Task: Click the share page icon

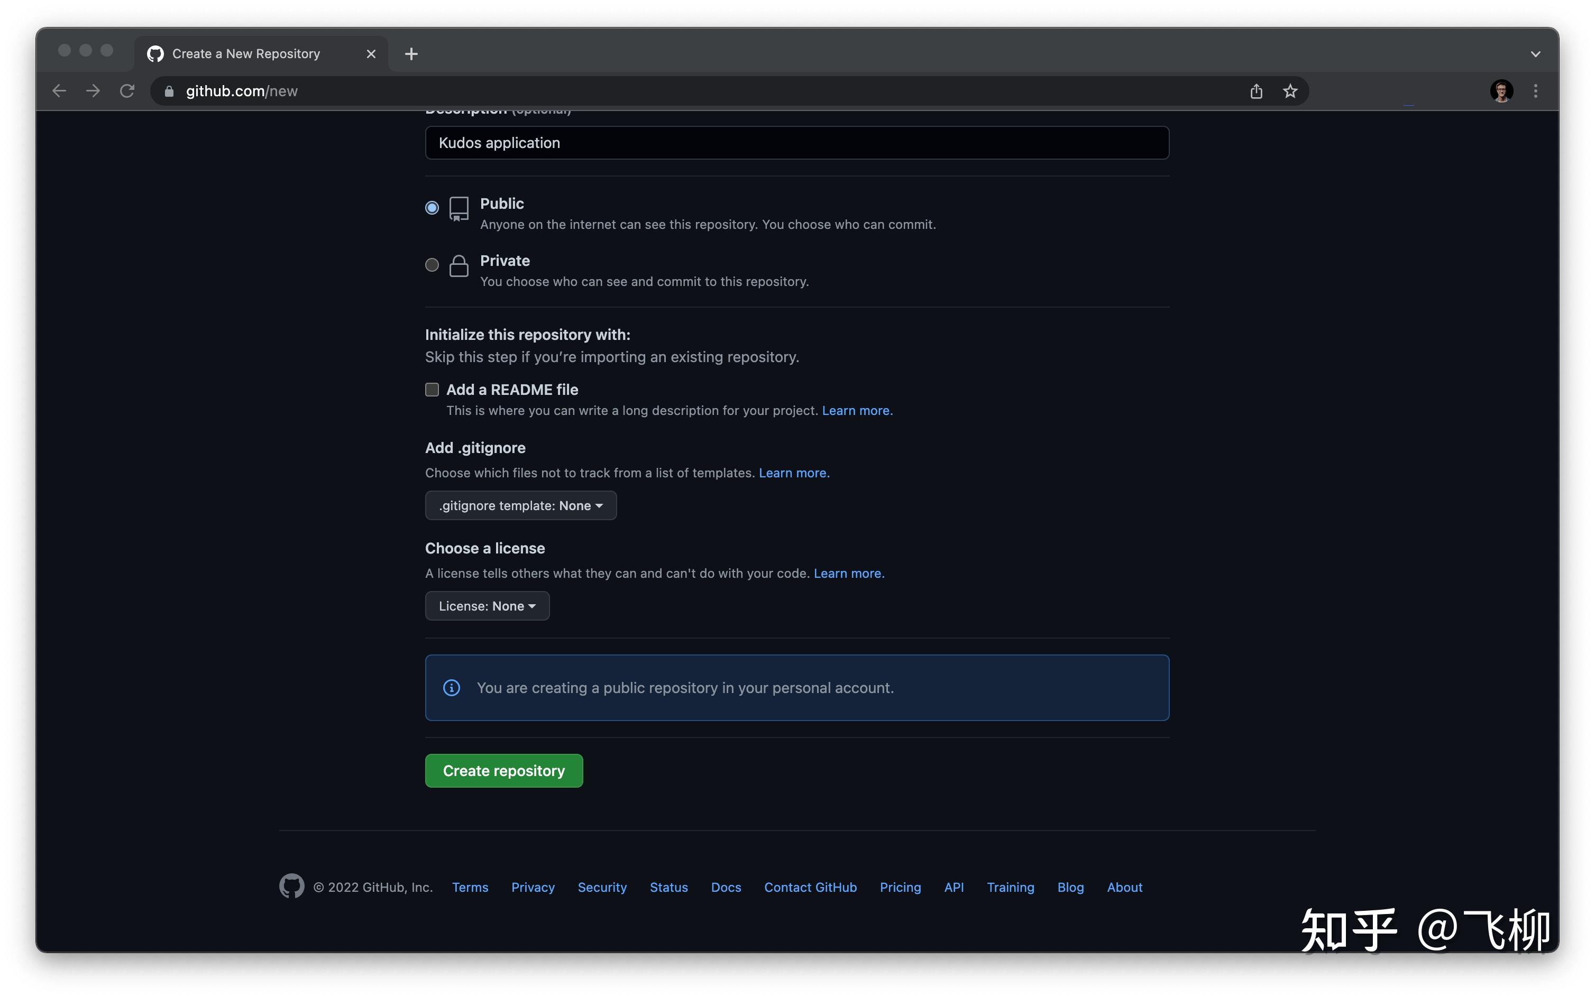Action: coord(1256,91)
